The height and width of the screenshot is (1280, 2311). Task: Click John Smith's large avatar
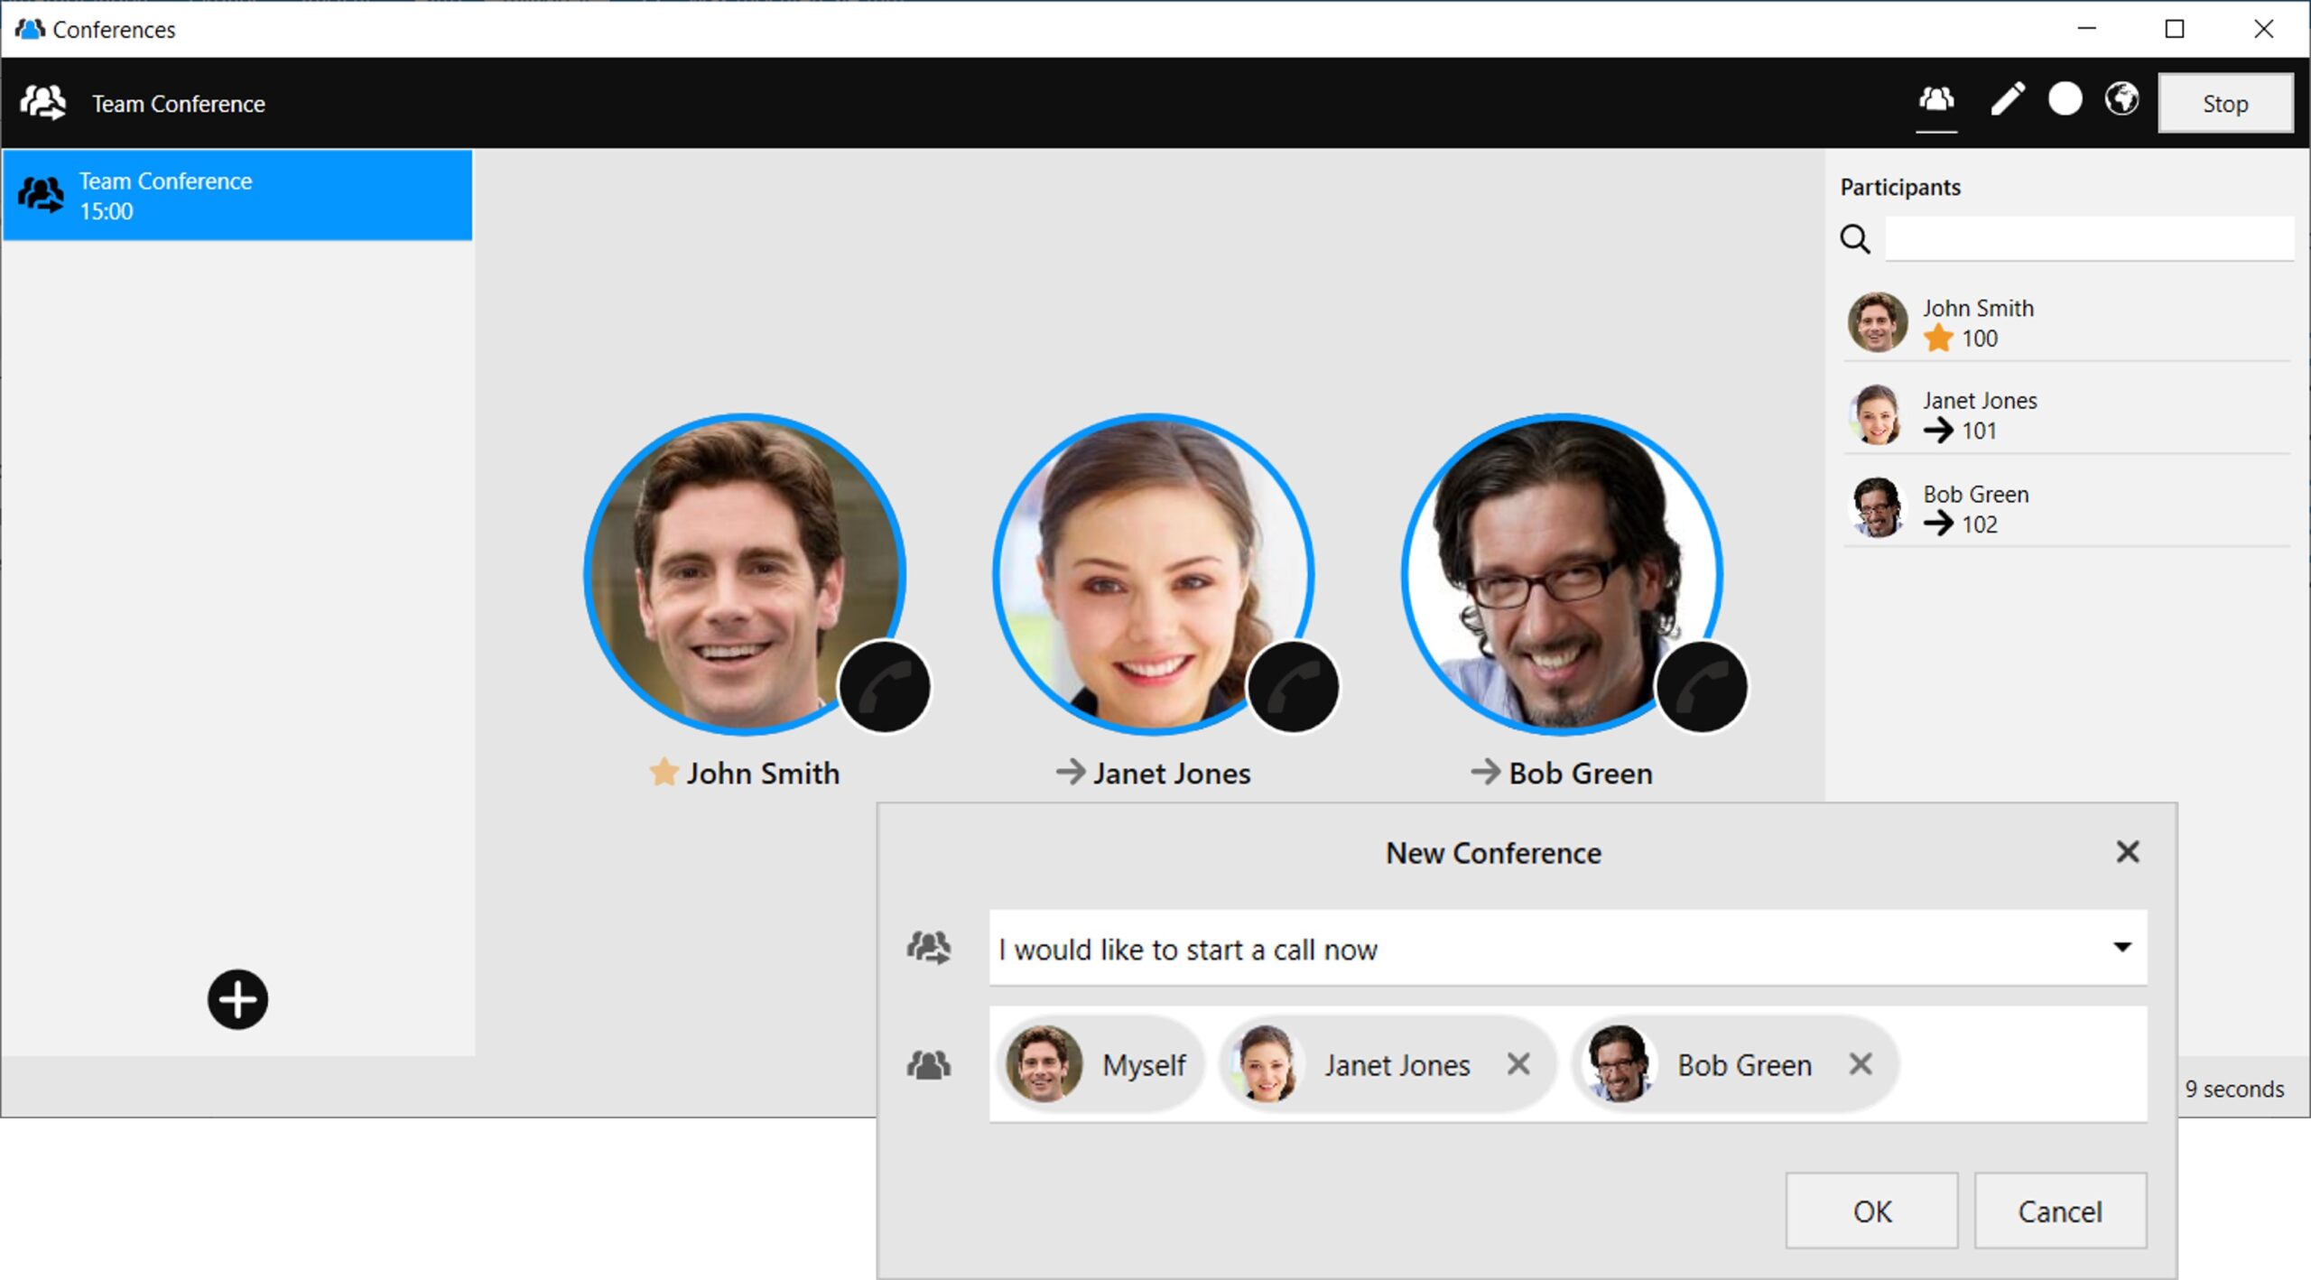pyautogui.click(x=745, y=574)
